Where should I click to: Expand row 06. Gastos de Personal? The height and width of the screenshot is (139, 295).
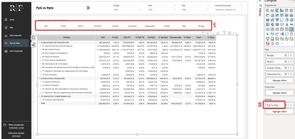click(x=40, y=57)
